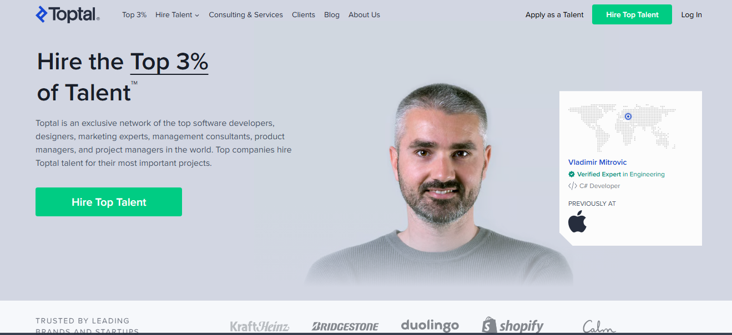732x335 pixels.
Task: Open the Consulting & Services page
Action: 246,15
